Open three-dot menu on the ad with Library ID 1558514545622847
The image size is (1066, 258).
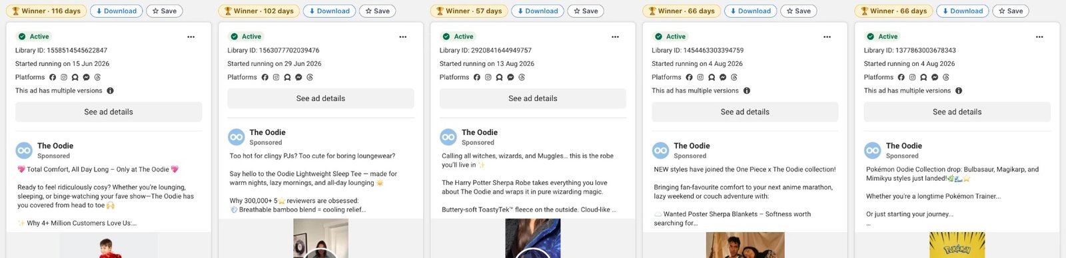(191, 37)
